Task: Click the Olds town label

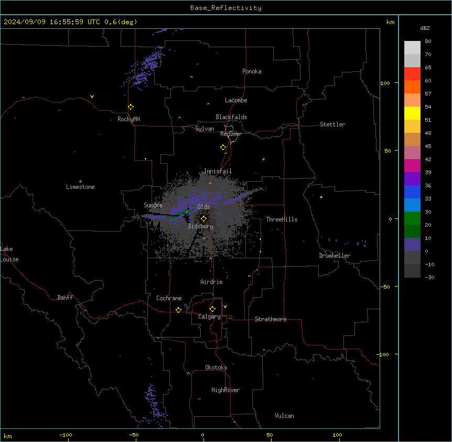Action: [203, 207]
